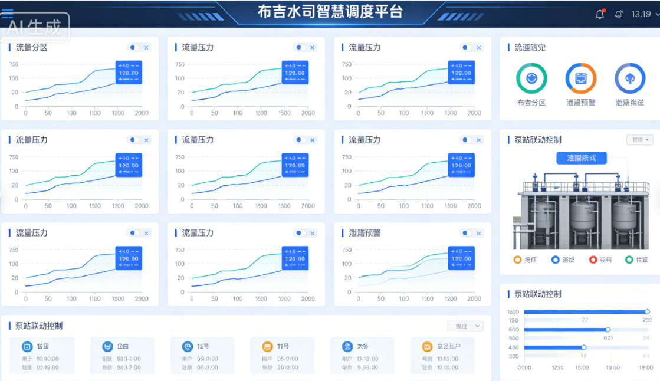The height and width of the screenshot is (381, 660).
Task: Click the blue data tooltip in 流量分区 chart
Action: 129,73
